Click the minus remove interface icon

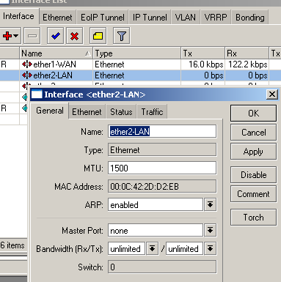(x=32, y=36)
